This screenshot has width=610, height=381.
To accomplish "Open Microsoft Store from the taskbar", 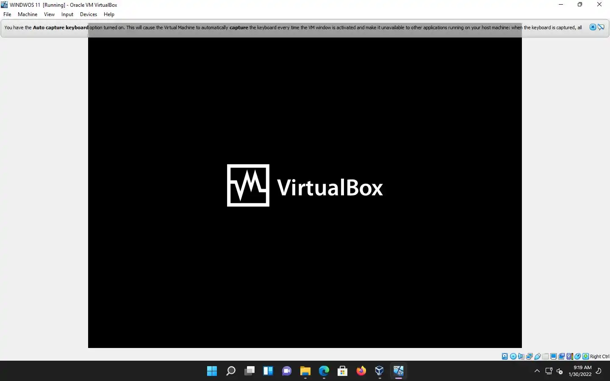I will click(x=342, y=371).
